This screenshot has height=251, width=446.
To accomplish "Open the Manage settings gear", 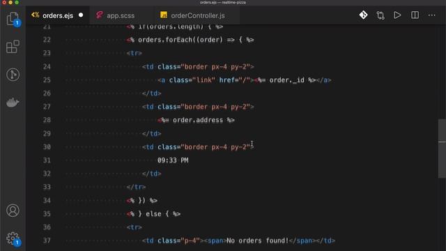I will pyautogui.click(x=13, y=238).
